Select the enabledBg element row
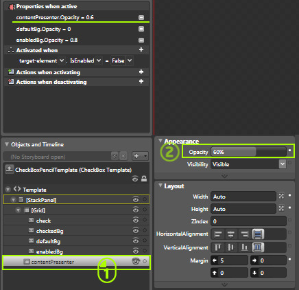 pyautogui.click(x=76, y=251)
